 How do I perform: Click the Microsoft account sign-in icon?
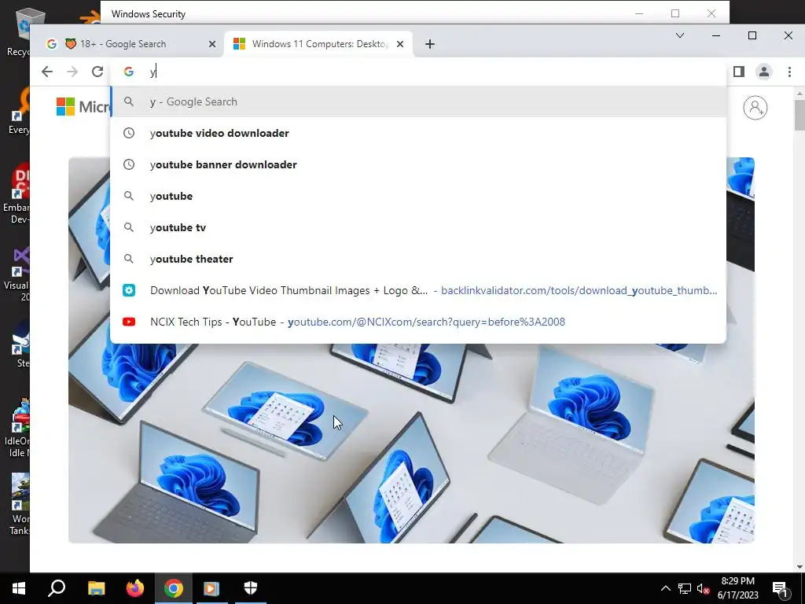click(x=755, y=108)
